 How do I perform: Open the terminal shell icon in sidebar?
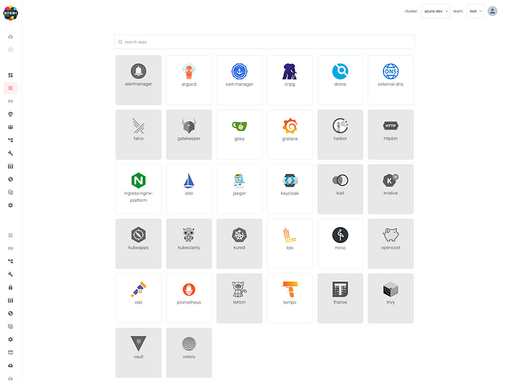pyautogui.click(x=10, y=352)
